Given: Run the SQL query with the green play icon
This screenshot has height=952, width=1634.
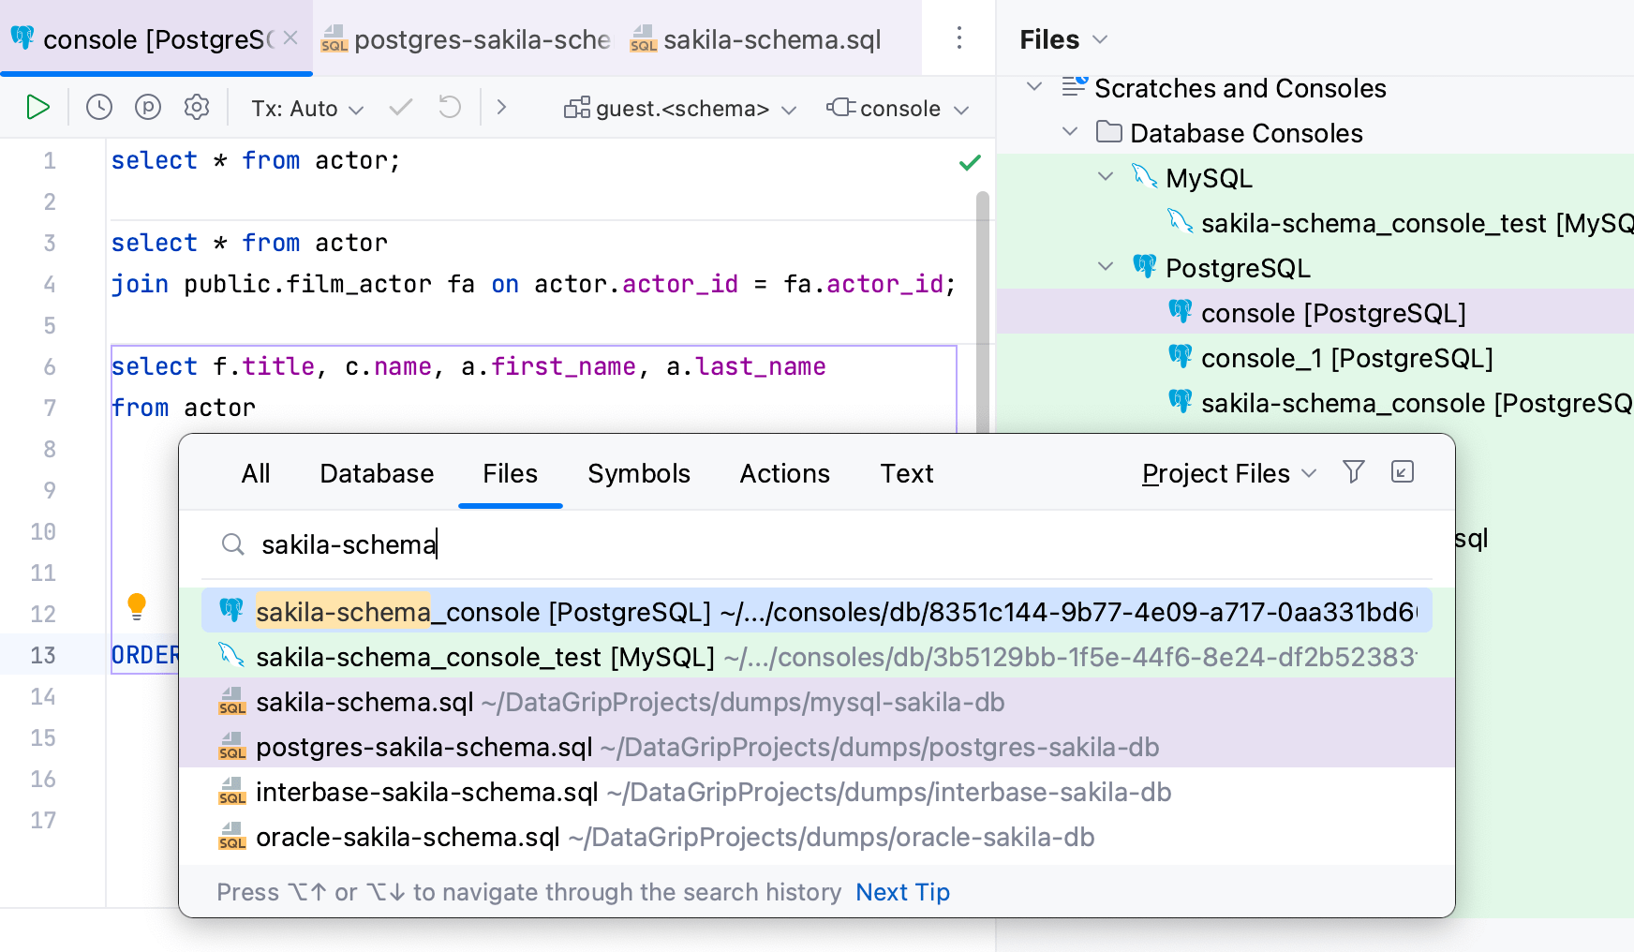Looking at the screenshot, I should [37, 107].
